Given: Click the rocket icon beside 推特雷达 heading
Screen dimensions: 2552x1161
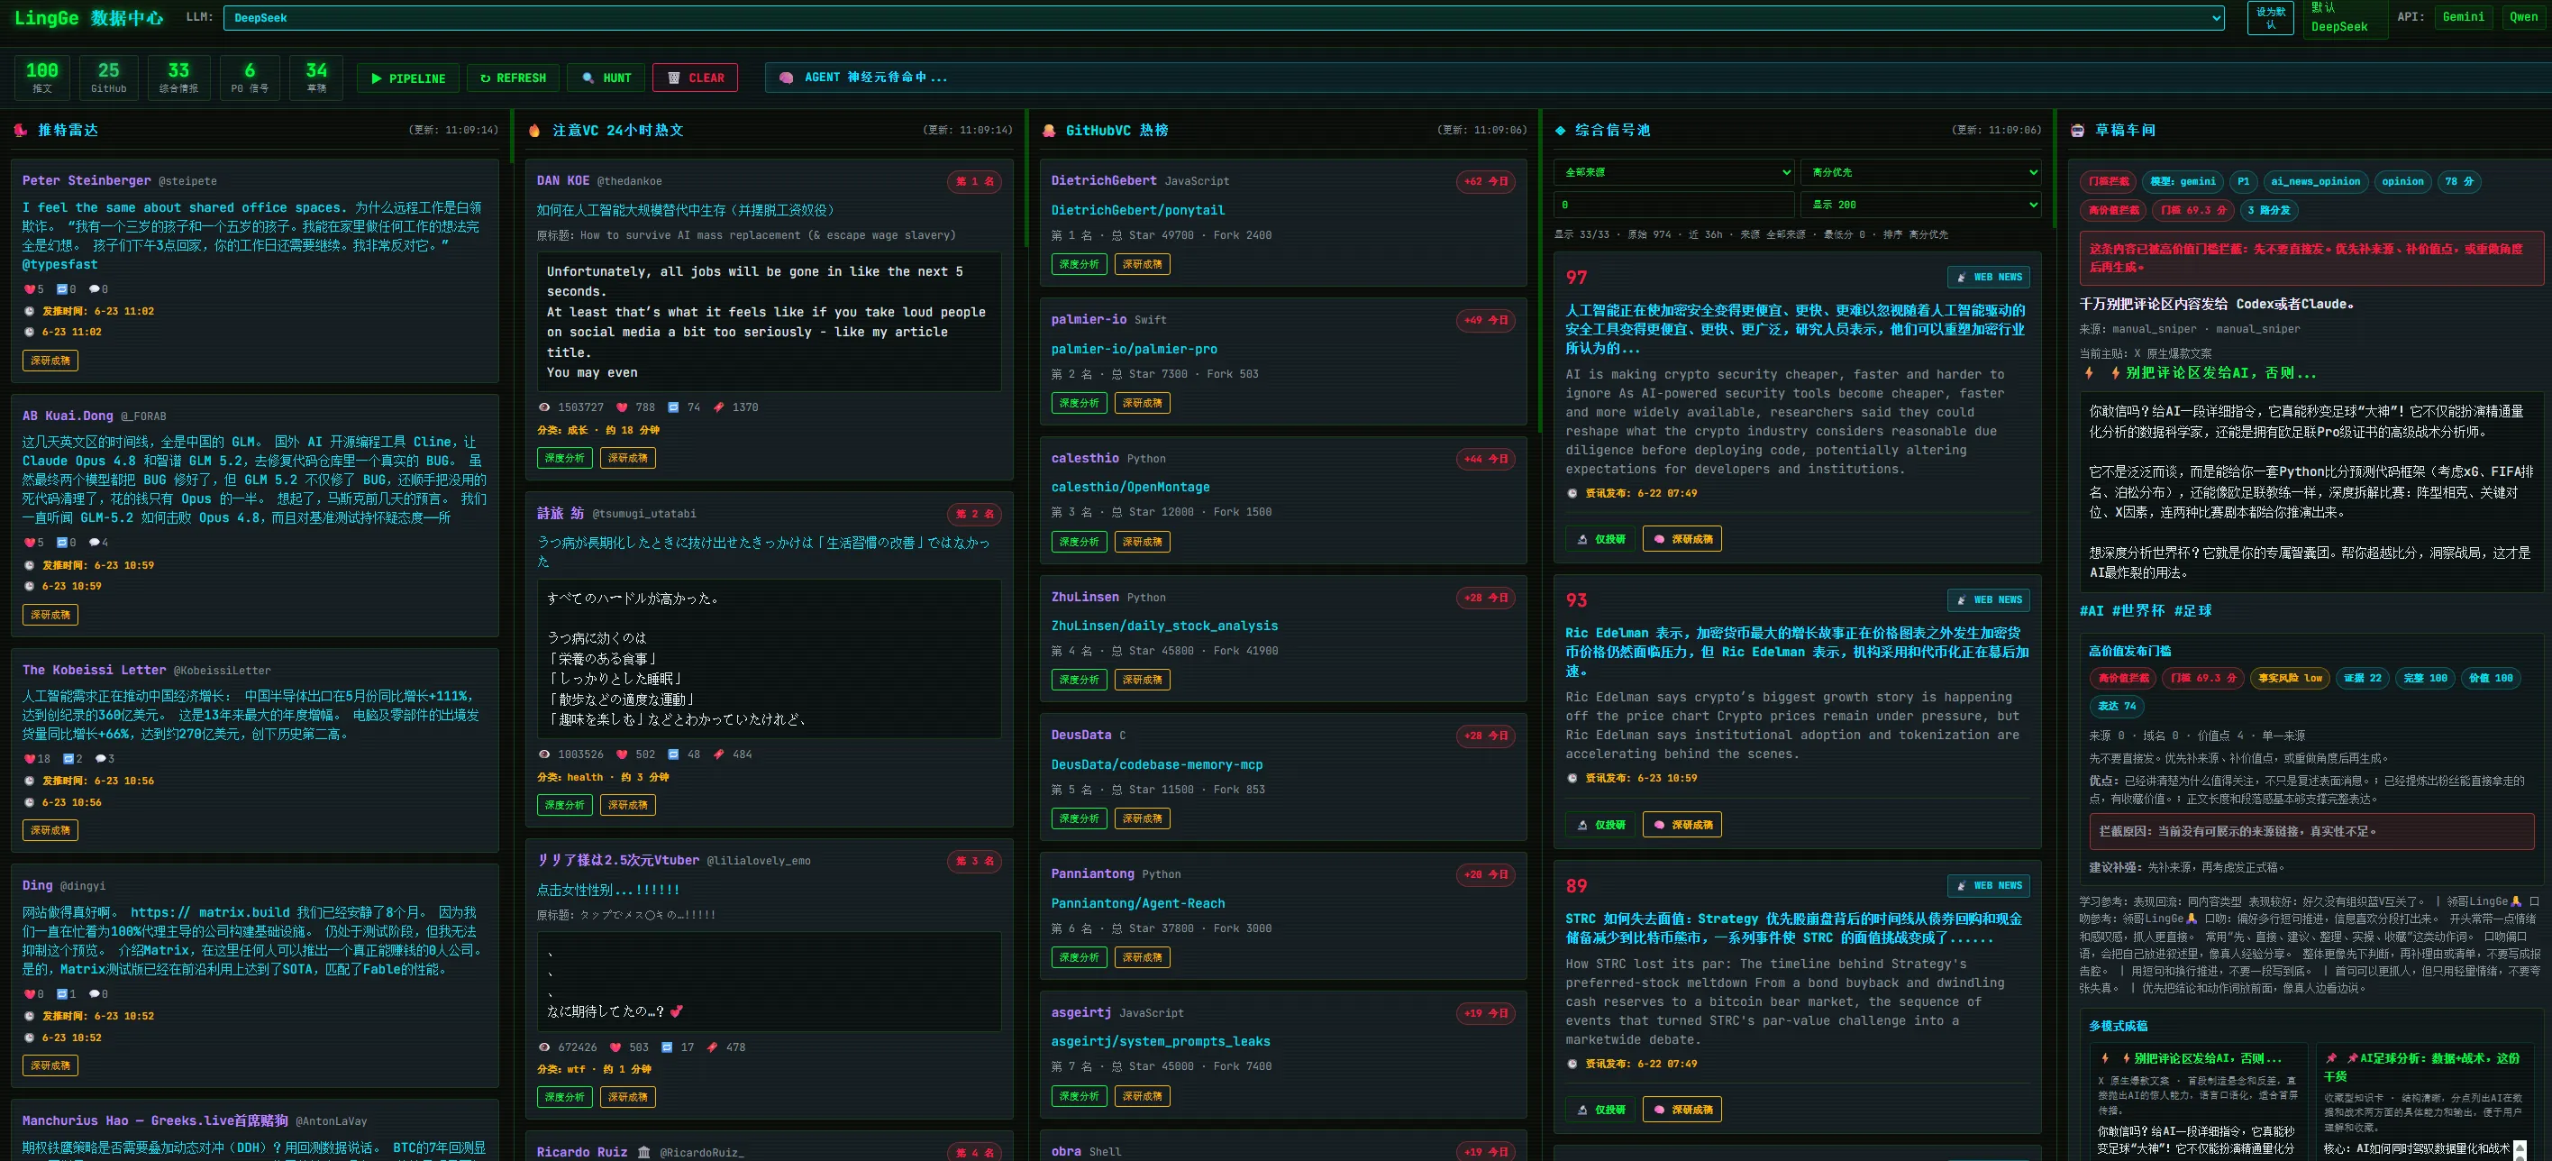Looking at the screenshot, I should click(21, 131).
